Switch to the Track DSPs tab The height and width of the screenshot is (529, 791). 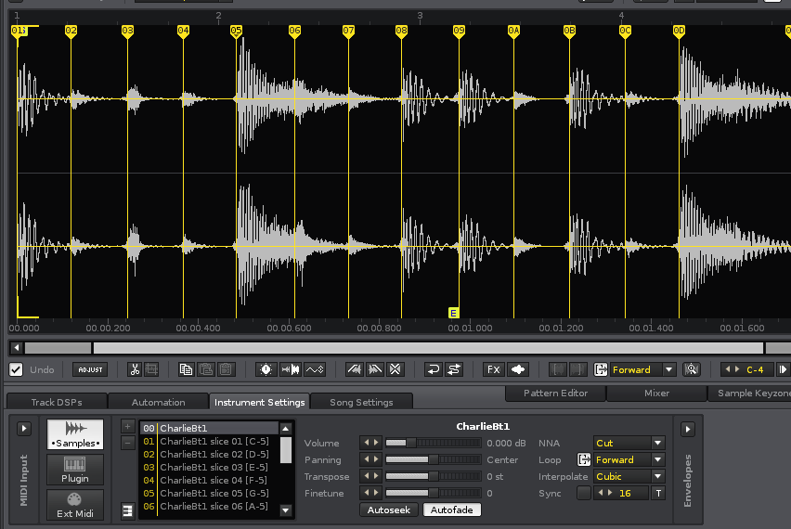click(57, 402)
